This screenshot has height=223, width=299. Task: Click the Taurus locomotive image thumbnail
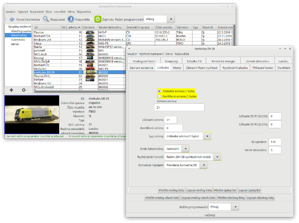point(90,32)
